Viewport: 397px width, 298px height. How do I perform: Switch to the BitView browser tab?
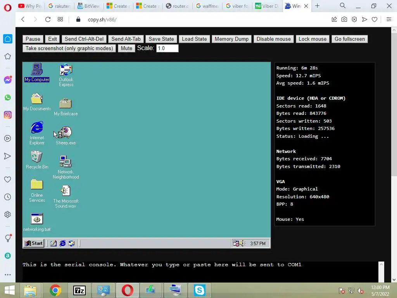click(x=89, y=6)
